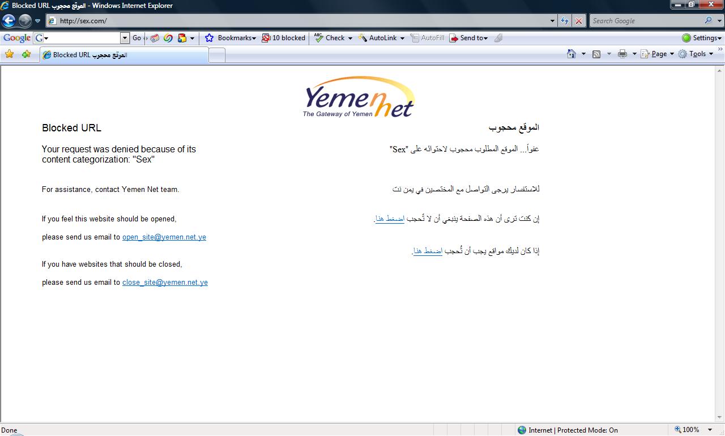Open the Google Toolbar Settings menu
This screenshot has height=436, width=725.
point(702,38)
